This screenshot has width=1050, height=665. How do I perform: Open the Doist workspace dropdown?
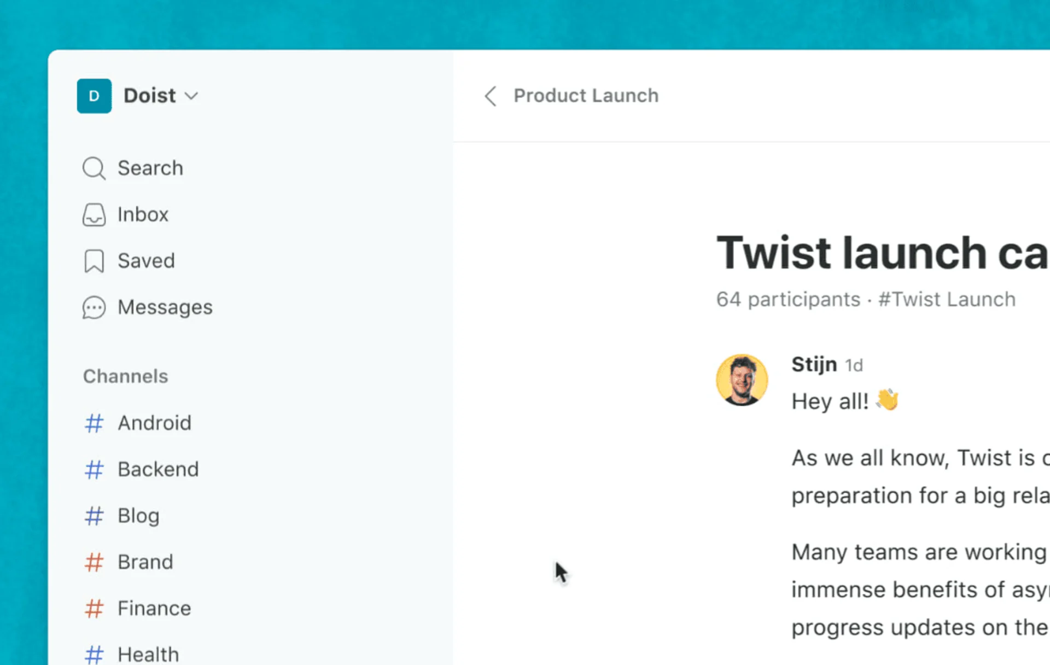192,96
